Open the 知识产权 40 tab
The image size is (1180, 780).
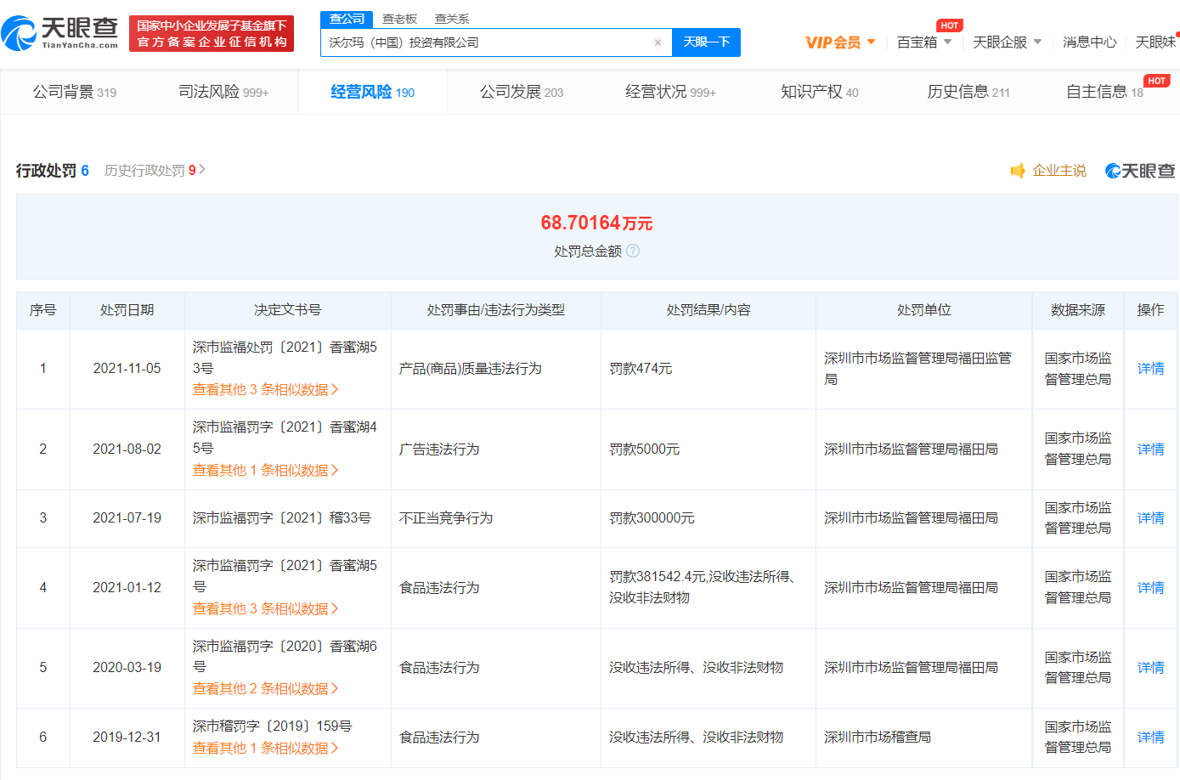(820, 92)
